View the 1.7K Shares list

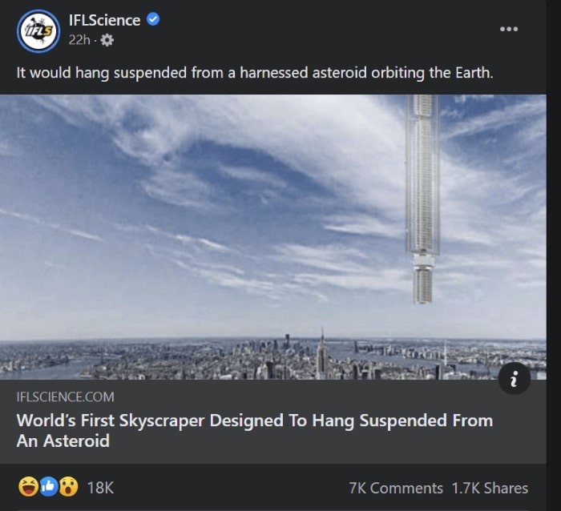click(x=490, y=488)
